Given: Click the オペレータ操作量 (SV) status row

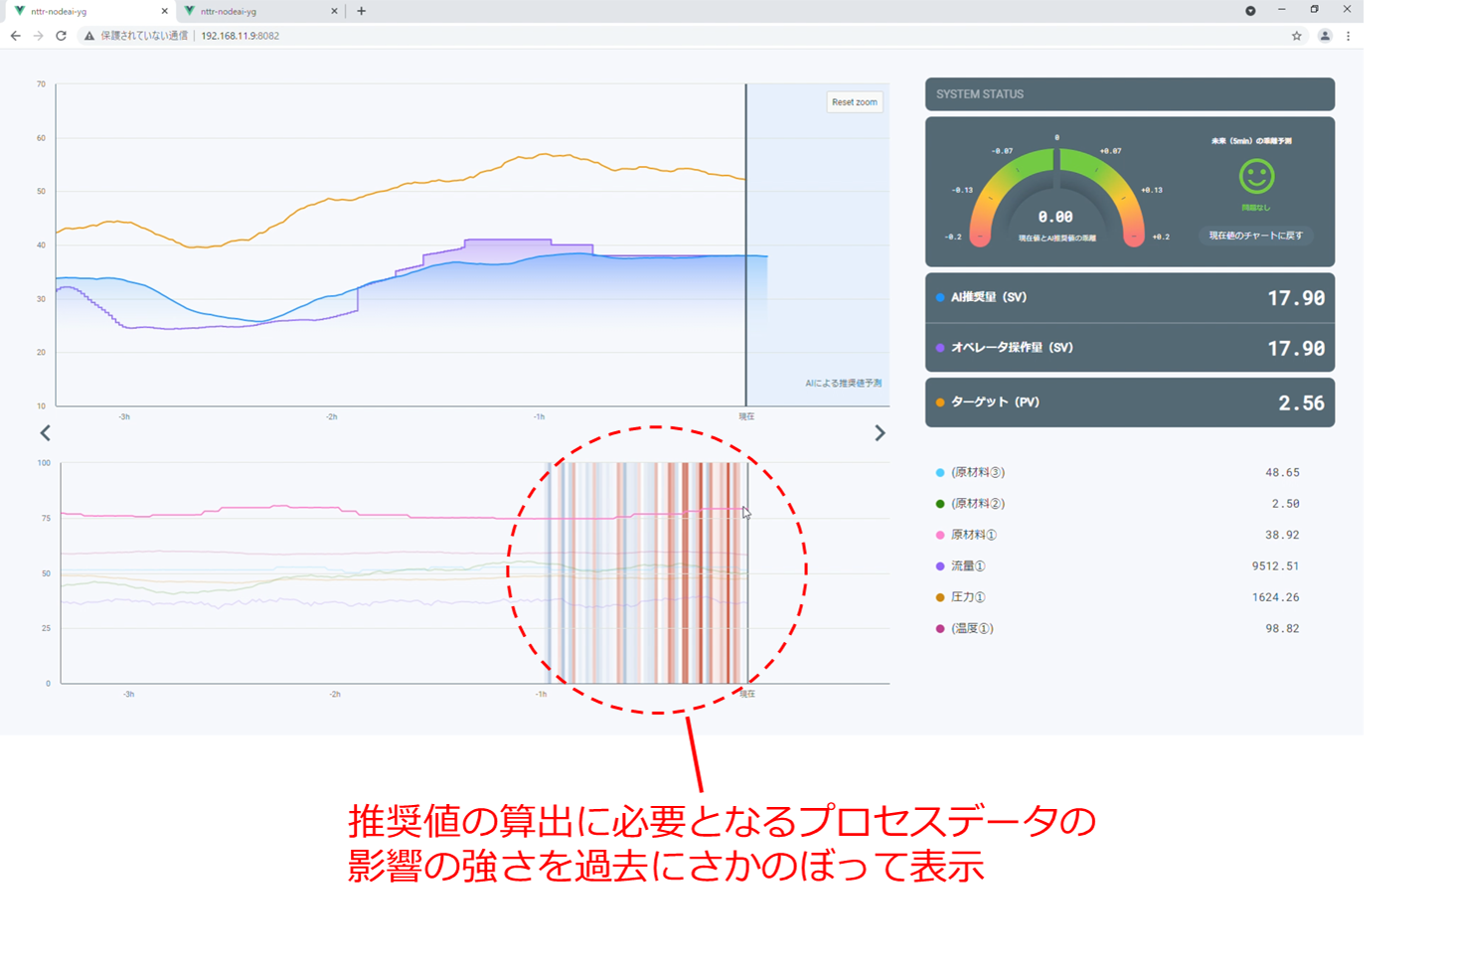Looking at the screenshot, I should coord(1130,348).
